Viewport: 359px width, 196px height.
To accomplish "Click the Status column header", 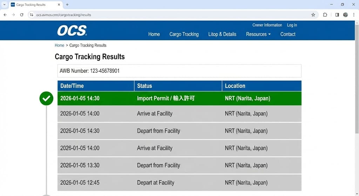I will click(x=178, y=86).
